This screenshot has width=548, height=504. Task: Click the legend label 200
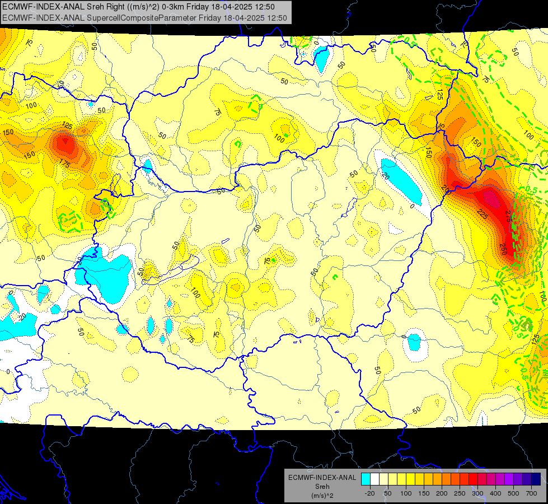(442, 493)
